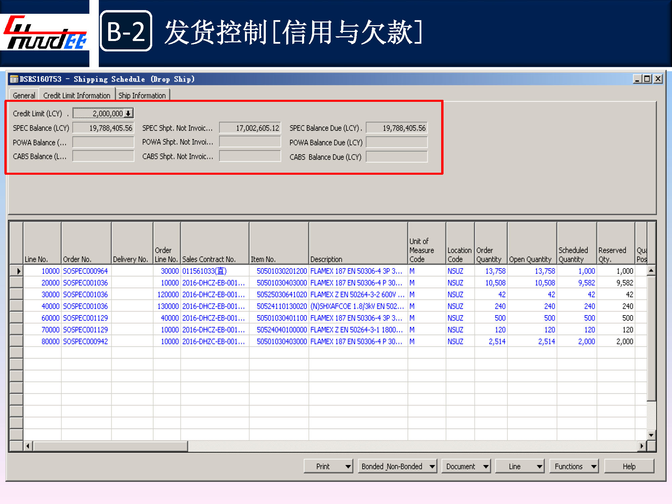Open the Print dropdown menu
The height and width of the screenshot is (504, 672).
[x=328, y=466]
